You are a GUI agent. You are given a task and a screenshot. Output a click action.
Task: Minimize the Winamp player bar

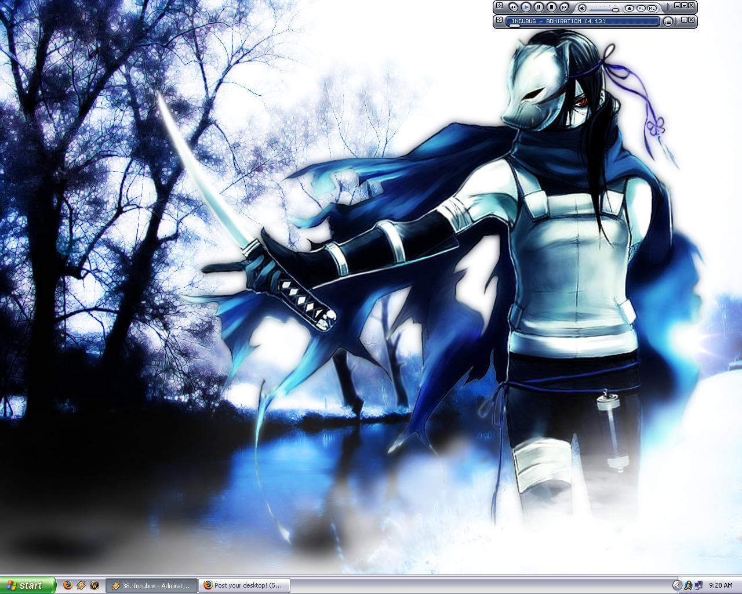(677, 5)
